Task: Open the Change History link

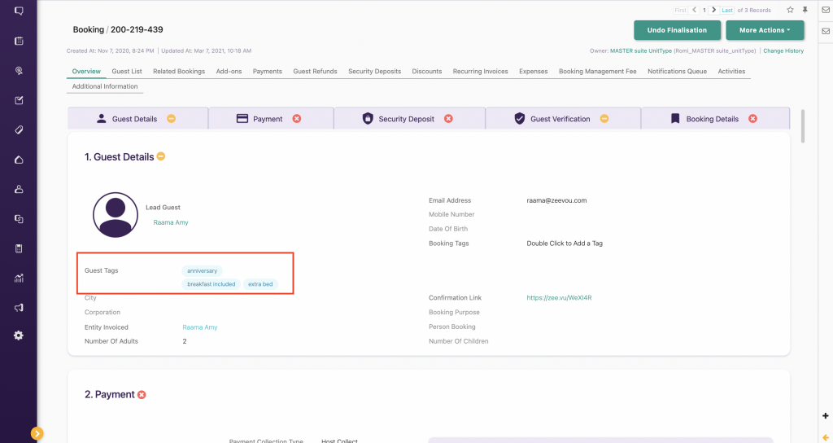Action: tap(783, 51)
